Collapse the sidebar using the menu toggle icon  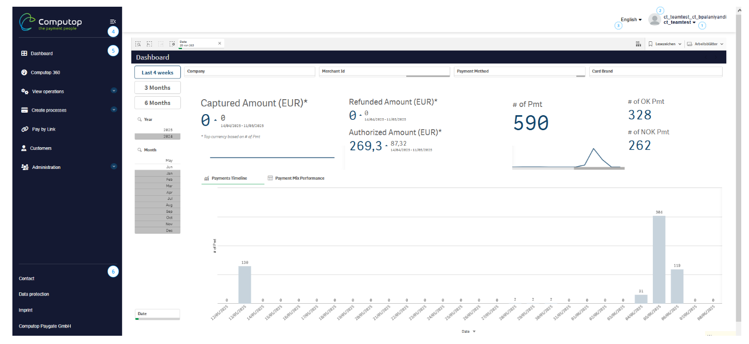(113, 21)
